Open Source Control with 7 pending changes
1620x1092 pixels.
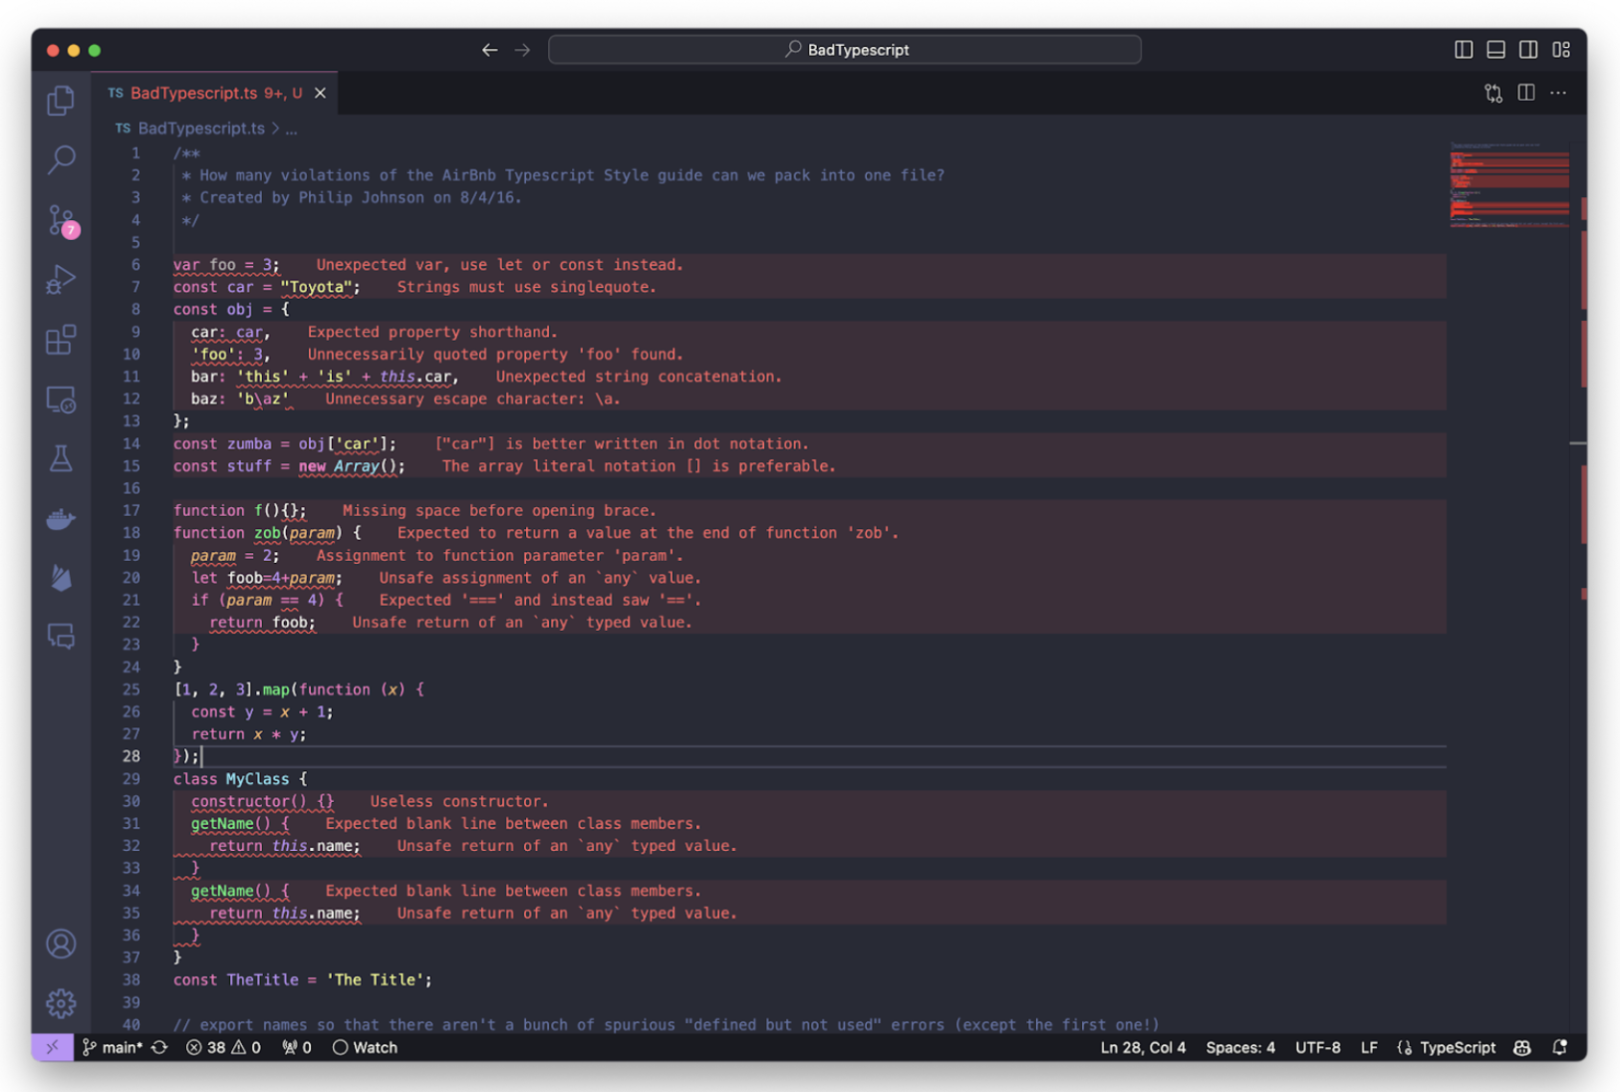[x=62, y=220]
